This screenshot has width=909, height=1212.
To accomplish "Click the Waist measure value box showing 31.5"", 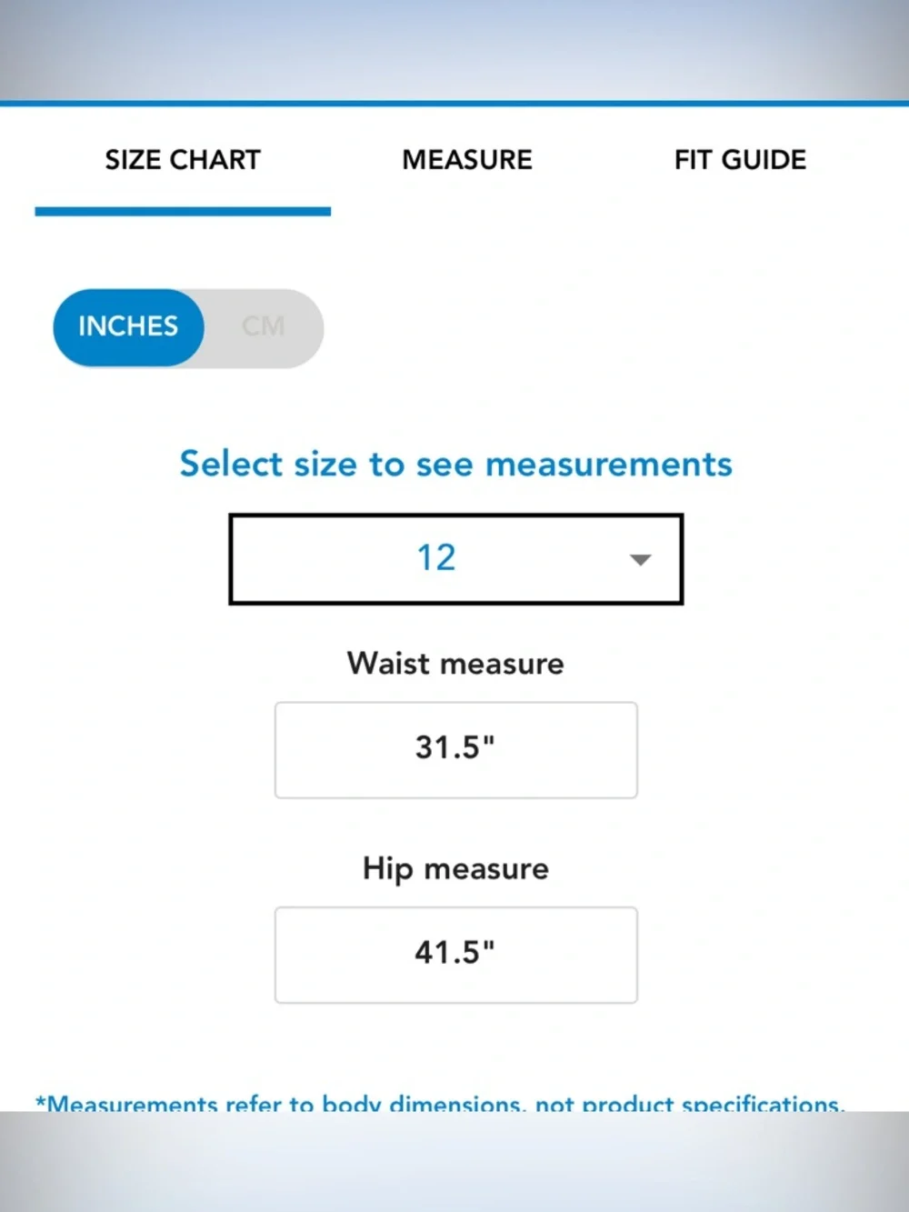I will (455, 749).
